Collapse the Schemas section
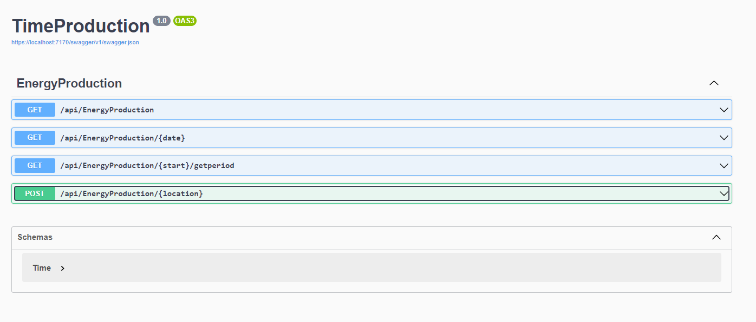This screenshot has height=322, width=756. [x=716, y=238]
